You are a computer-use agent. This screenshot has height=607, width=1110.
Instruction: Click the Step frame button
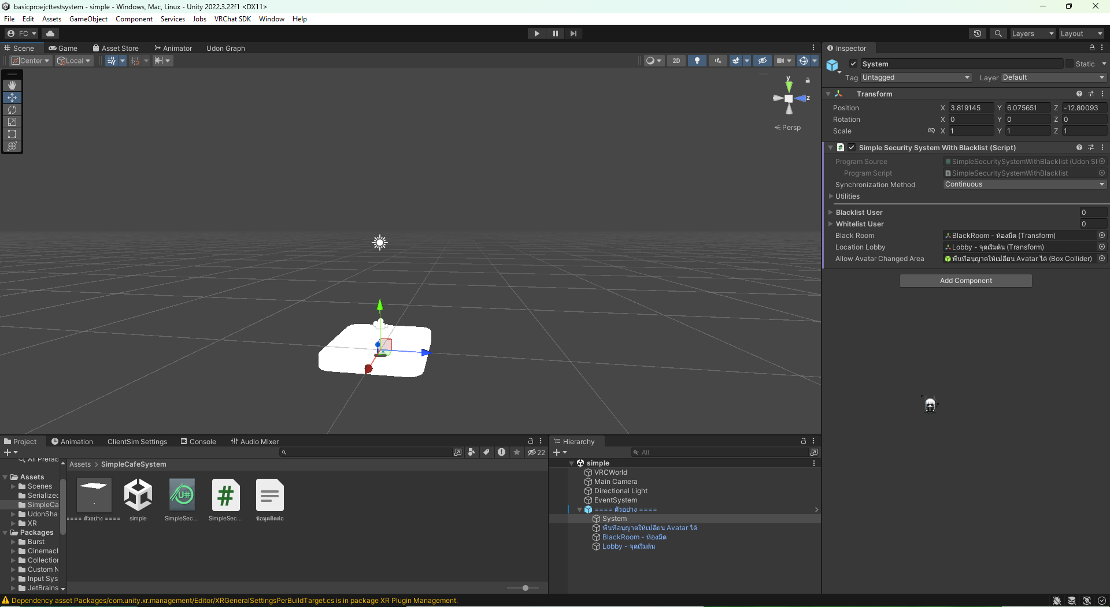[573, 33]
